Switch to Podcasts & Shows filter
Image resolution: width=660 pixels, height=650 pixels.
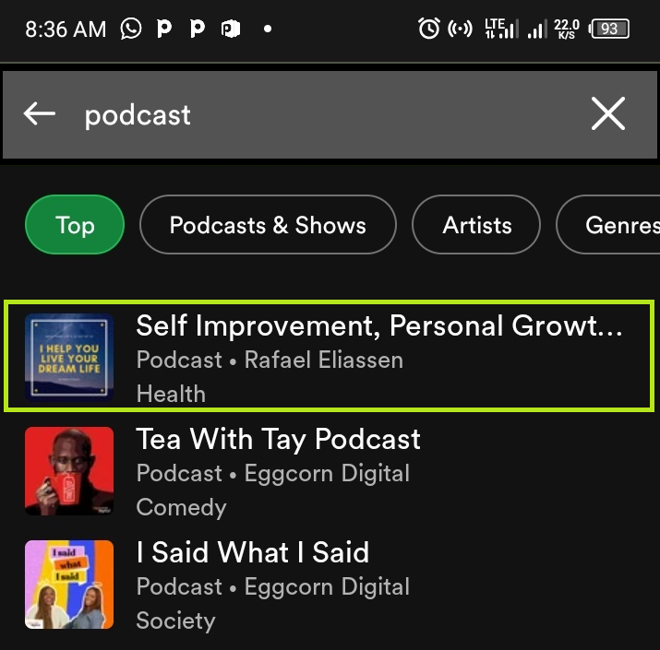[x=268, y=225]
